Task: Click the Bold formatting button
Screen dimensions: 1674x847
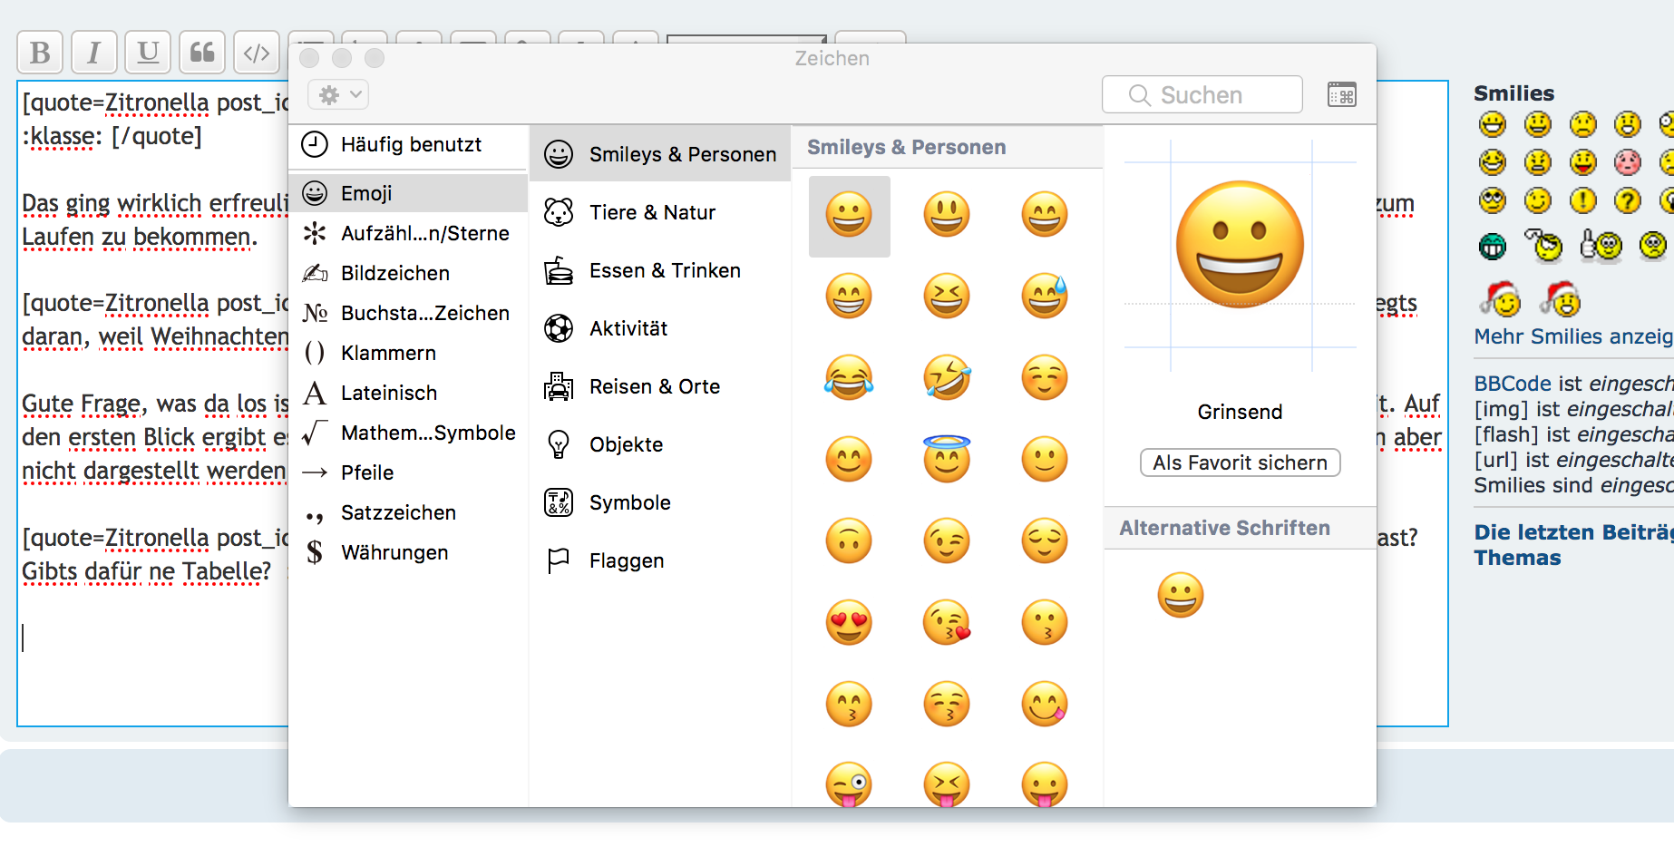Action: (40, 53)
